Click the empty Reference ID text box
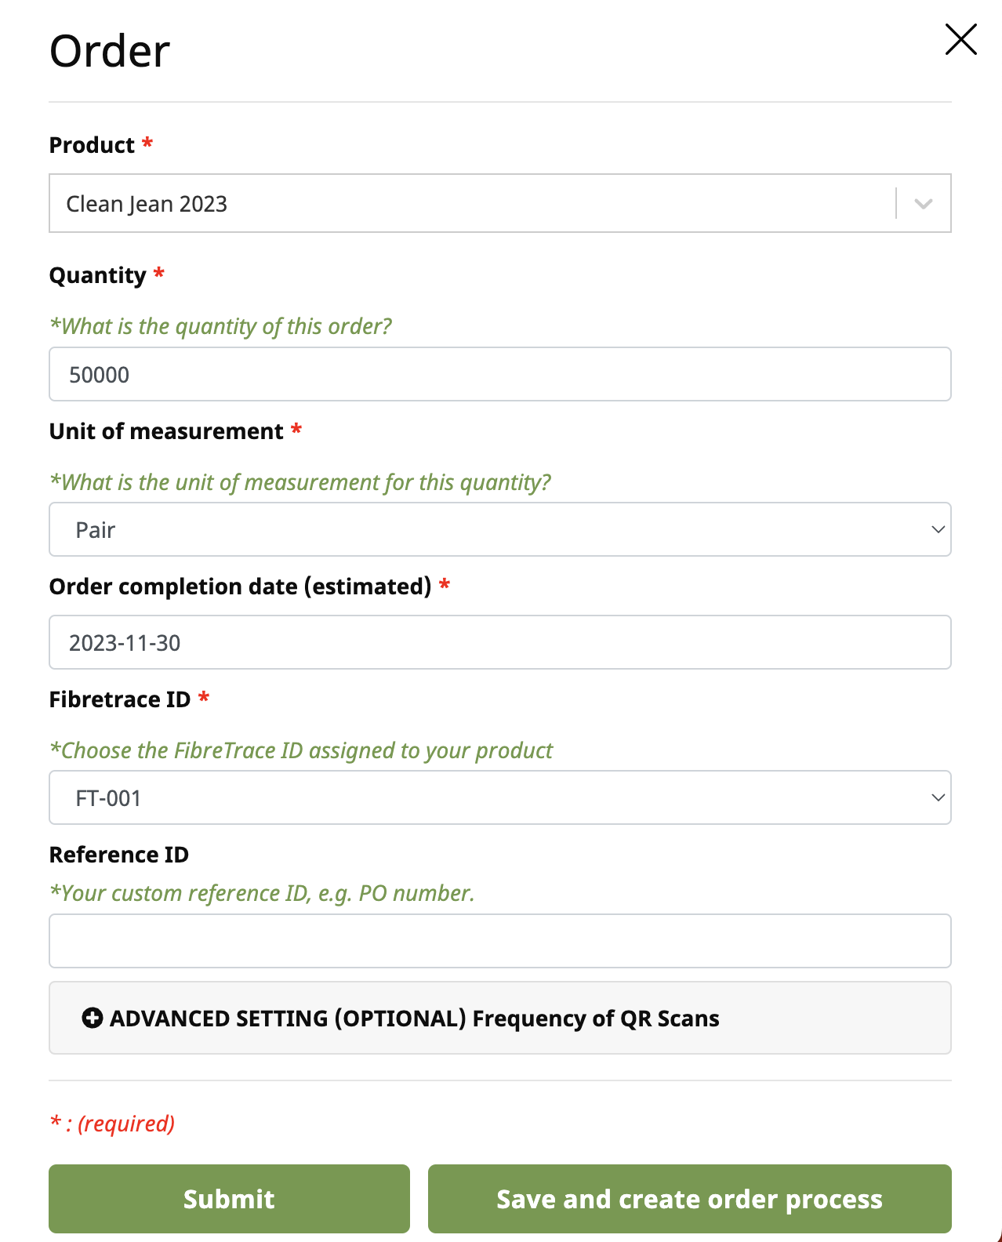1002x1242 pixels. click(x=499, y=941)
